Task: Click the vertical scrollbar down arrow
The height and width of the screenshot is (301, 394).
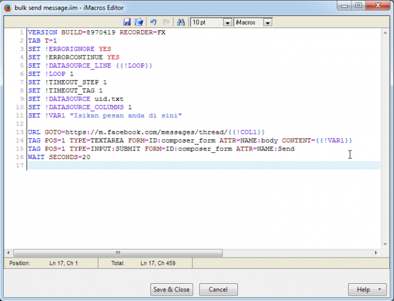Action: pyautogui.click(x=385, y=244)
